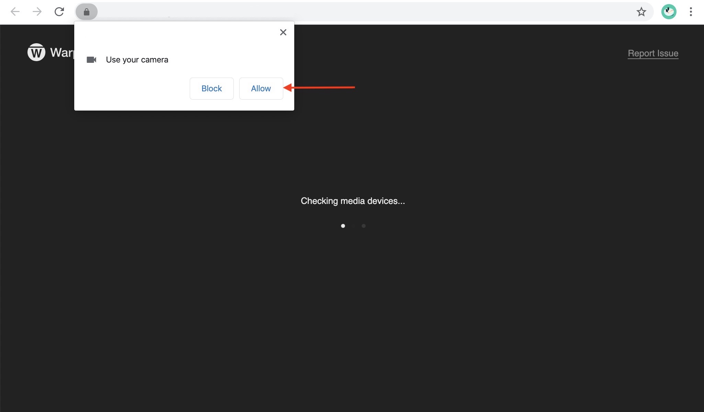Open the Report Issue link

[x=653, y=53]
